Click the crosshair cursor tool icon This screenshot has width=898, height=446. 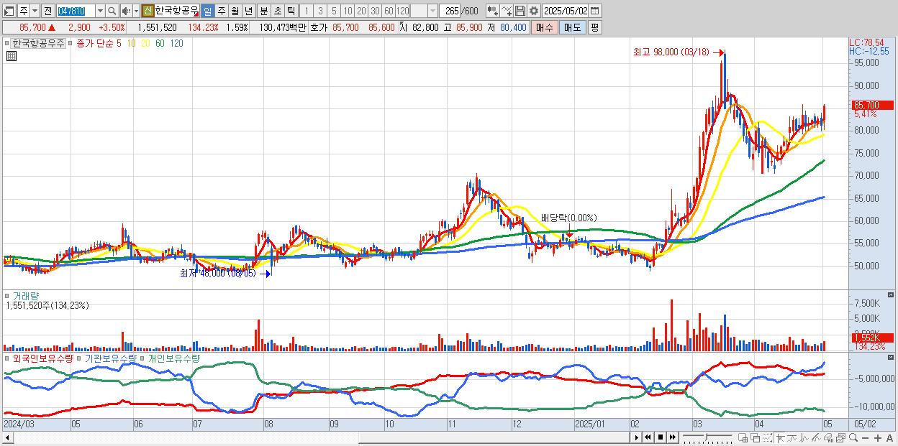tap(780, 437)
